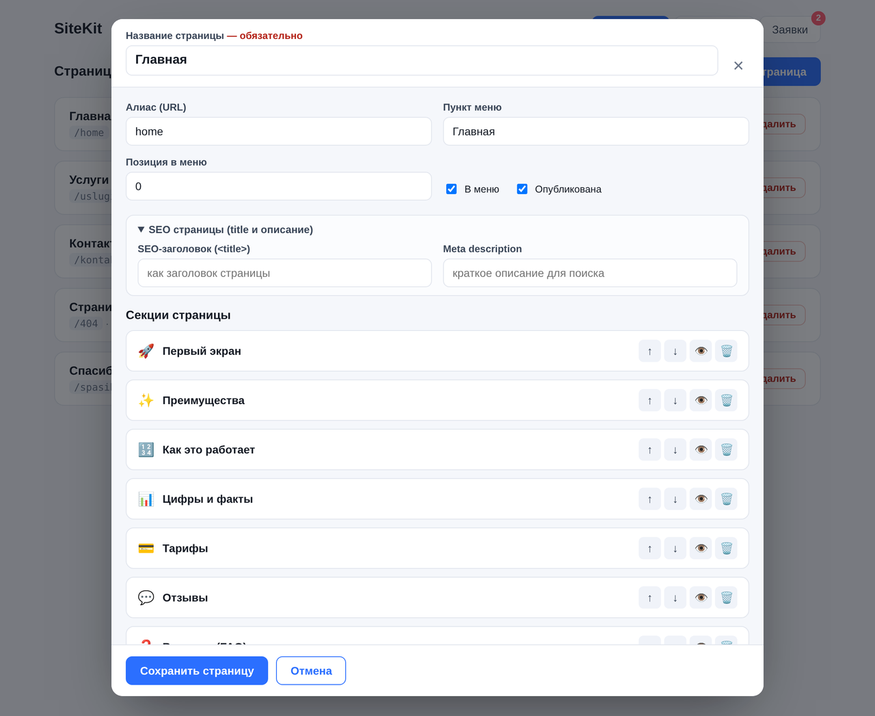Hide the 'Преимущества' section with eye icon
Image resolution: width=875 pixels, height=716 pixels.
[701, 400]
